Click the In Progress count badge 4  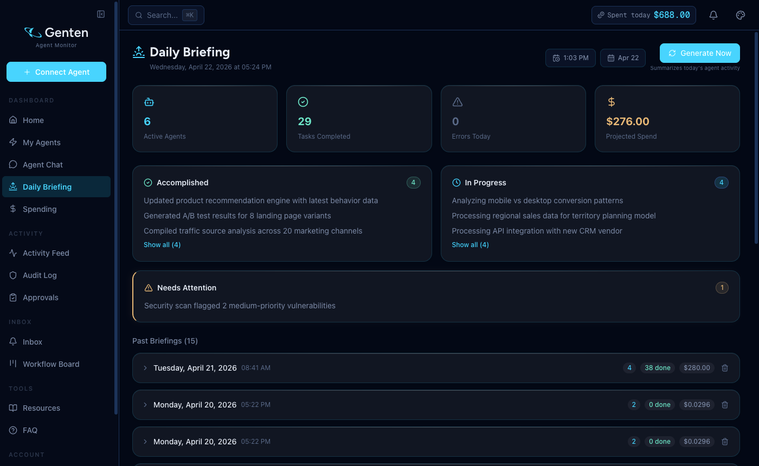(722, 183)
